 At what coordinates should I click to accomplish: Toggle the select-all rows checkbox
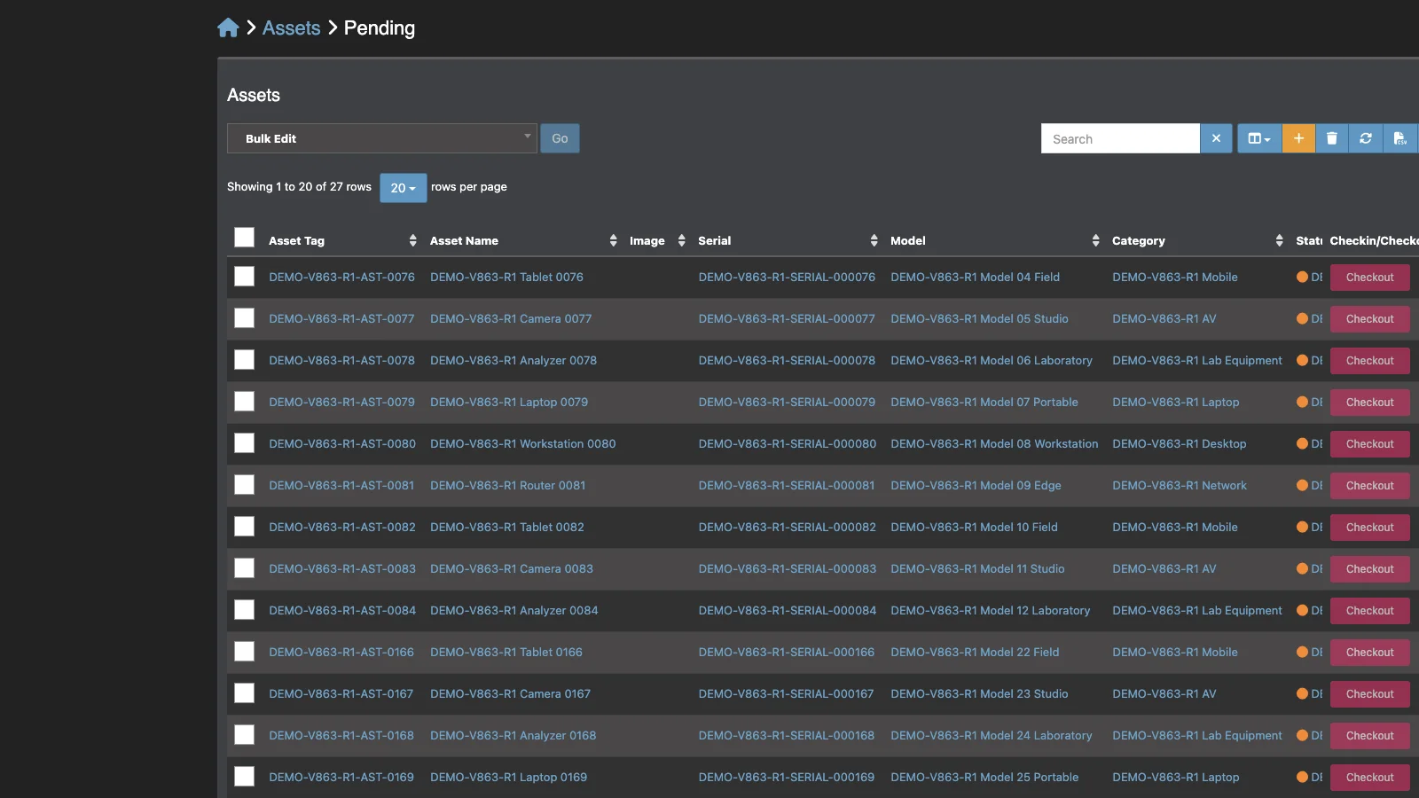click(244, 238)
